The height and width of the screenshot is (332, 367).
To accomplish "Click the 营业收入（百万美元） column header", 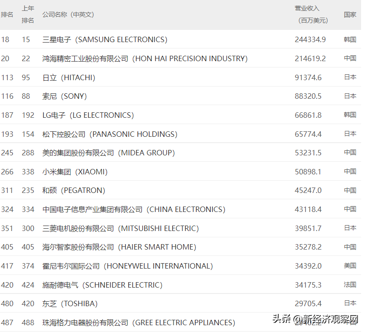I will 313,14.
